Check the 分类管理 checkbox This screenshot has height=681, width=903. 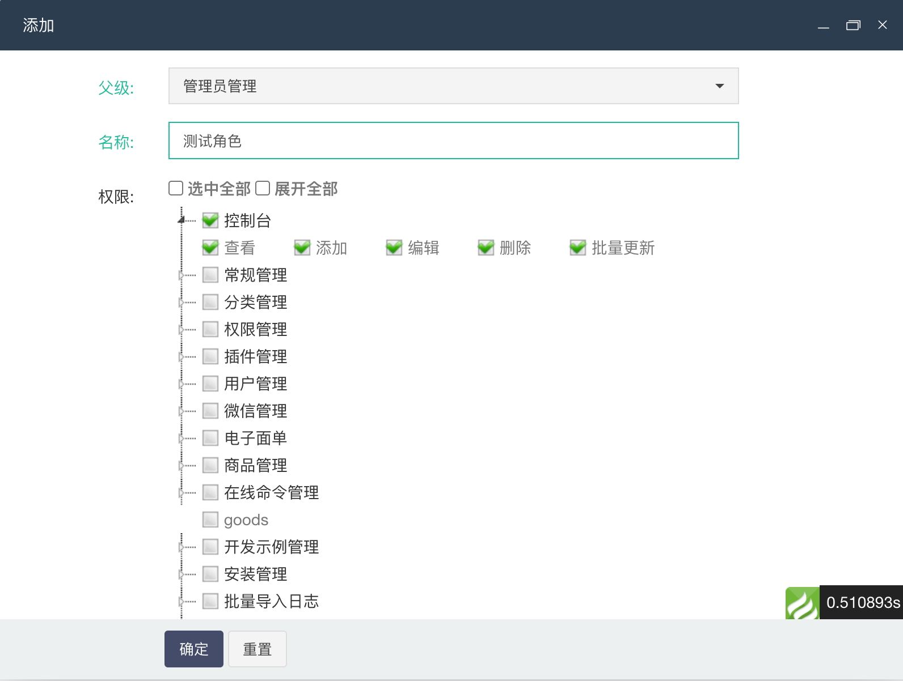click(210, 302)
